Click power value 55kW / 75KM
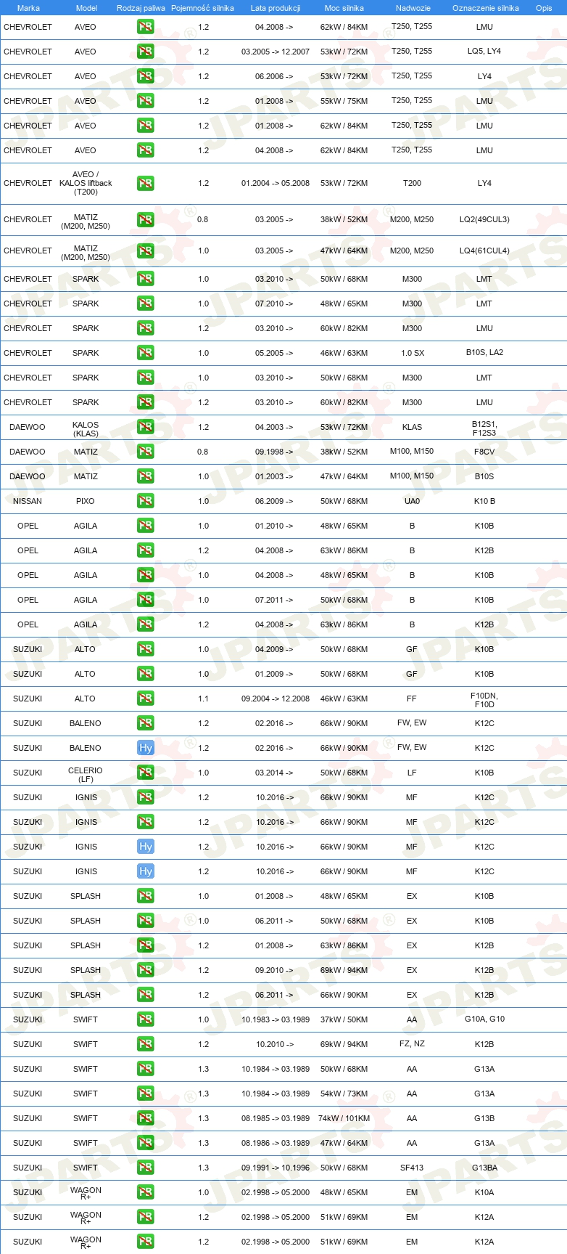567x1254 pixels. tap(344, 101)
